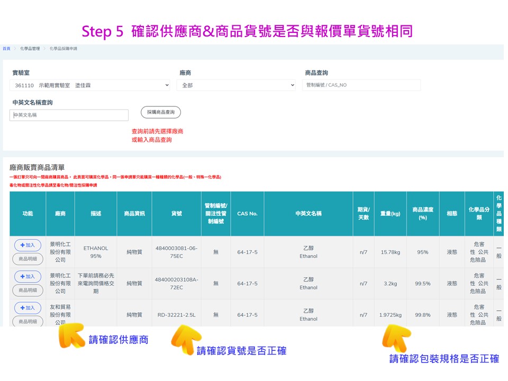Click the 期貨/天數 column header
This screenshot has width=508, height=381.
(x=364, y=213)
